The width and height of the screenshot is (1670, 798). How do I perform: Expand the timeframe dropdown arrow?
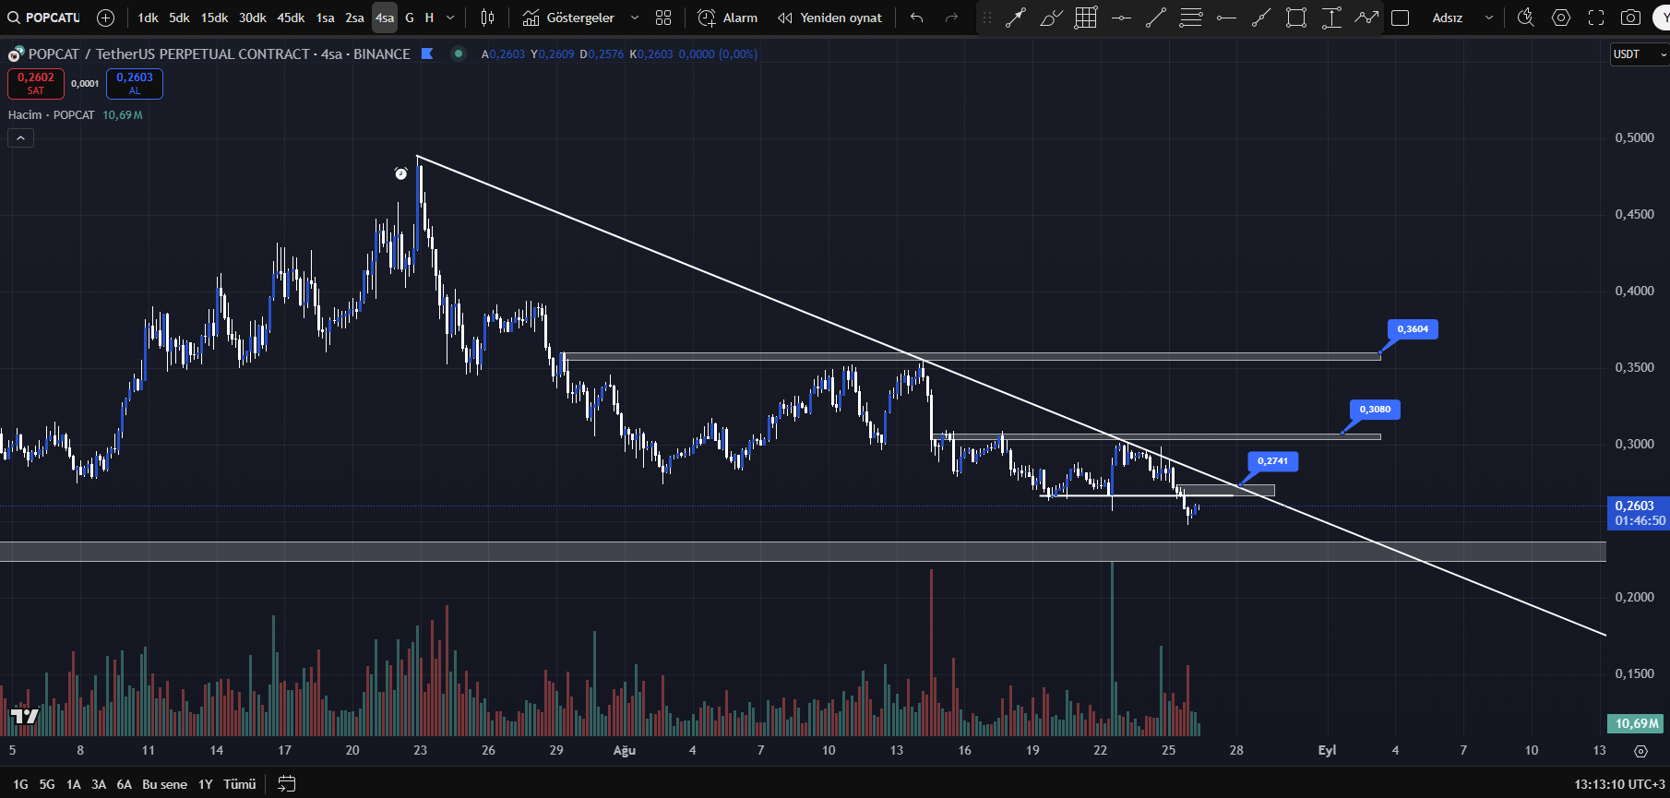450,18
